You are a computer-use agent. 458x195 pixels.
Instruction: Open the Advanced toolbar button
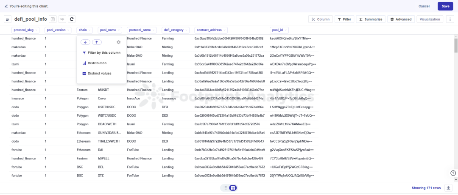[x=401, y=19]
